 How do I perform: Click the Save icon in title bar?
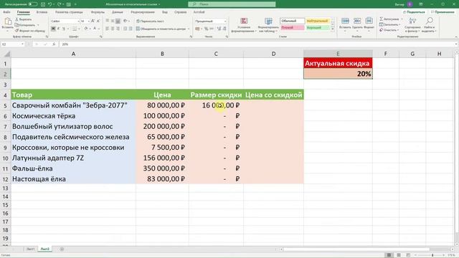click(43, 4)
